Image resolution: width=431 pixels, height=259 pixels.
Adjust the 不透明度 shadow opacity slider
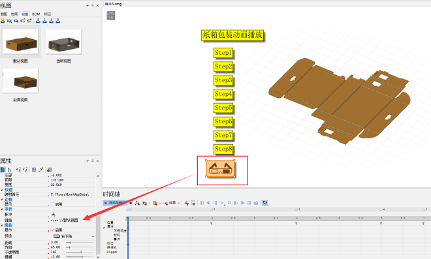[80, 252]
